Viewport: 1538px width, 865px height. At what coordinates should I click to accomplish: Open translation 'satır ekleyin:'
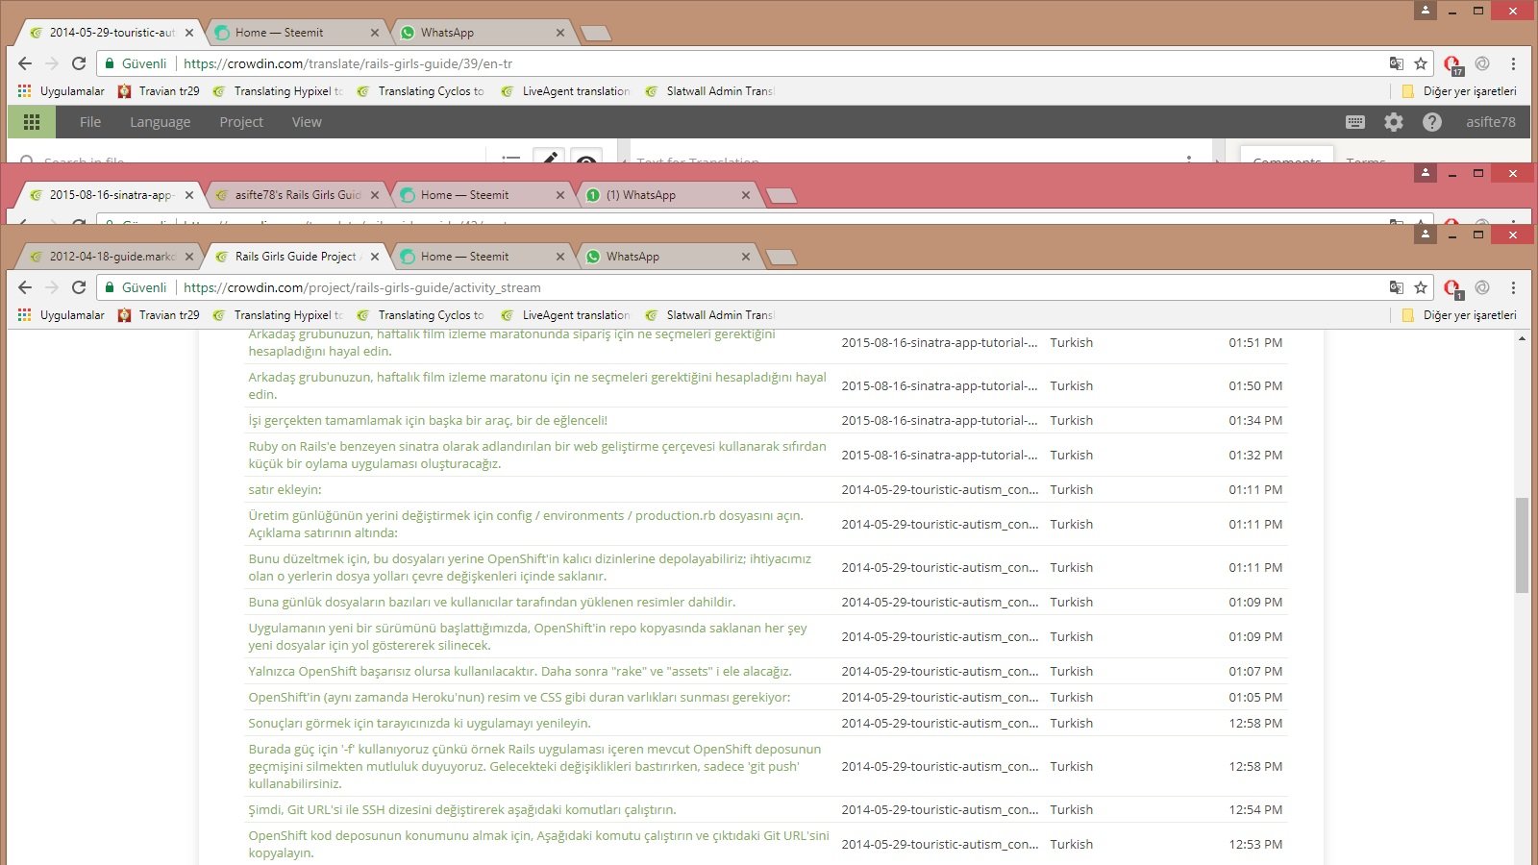pyautogui.click(x=285, y=490)
